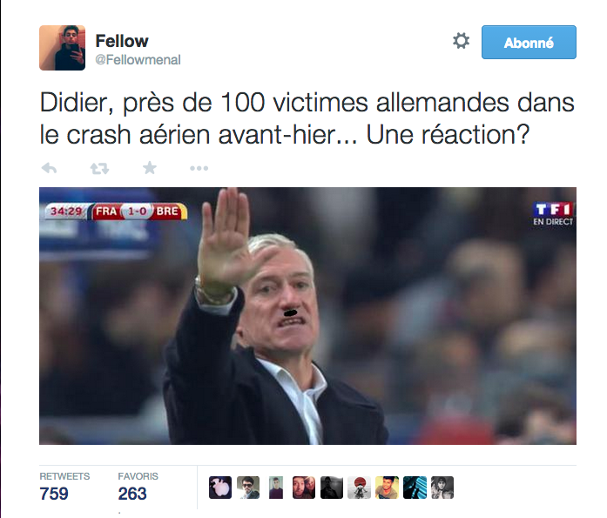This screenshot has height=518, width=607.
Task: Open the gear settings dropdown
Action: (461, 41)
